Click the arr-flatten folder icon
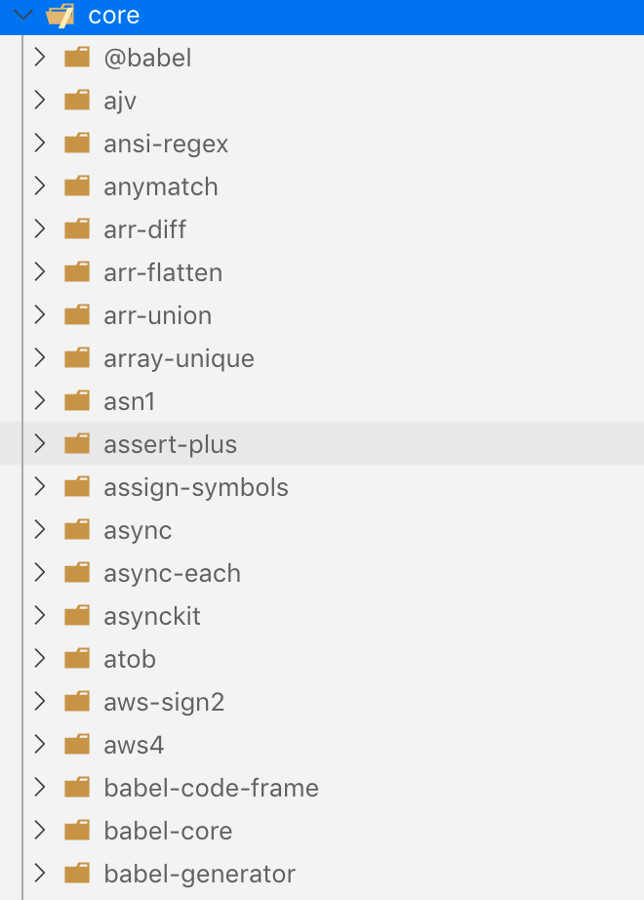The height and width of the screenshot is (900, 644). [77, 271]
